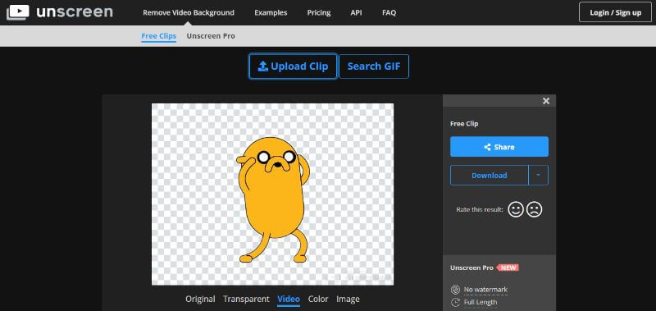Select the Transparent background tab
The width and height of the screenshot is (656, 311).
point(246,299)
